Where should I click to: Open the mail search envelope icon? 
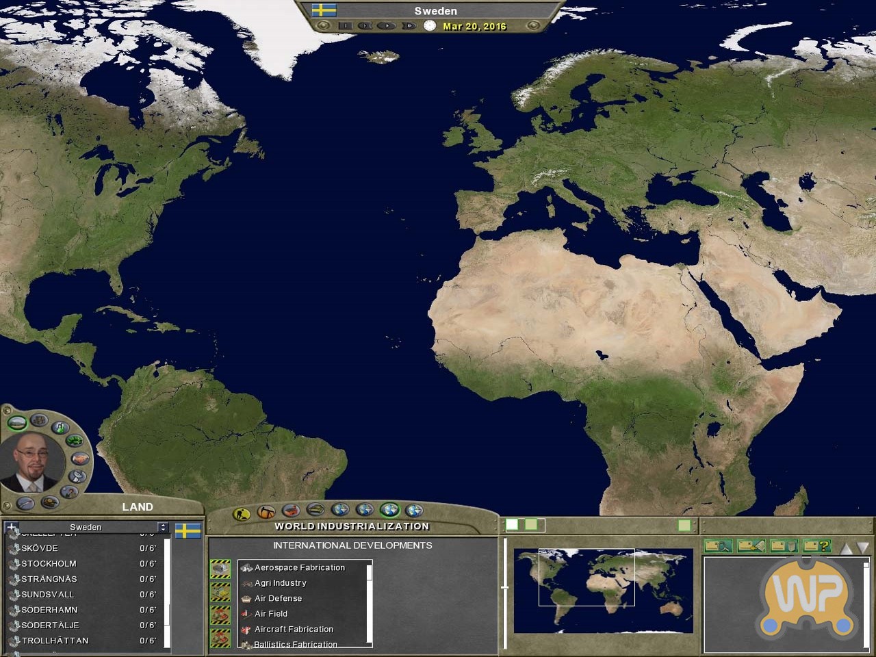719,545
